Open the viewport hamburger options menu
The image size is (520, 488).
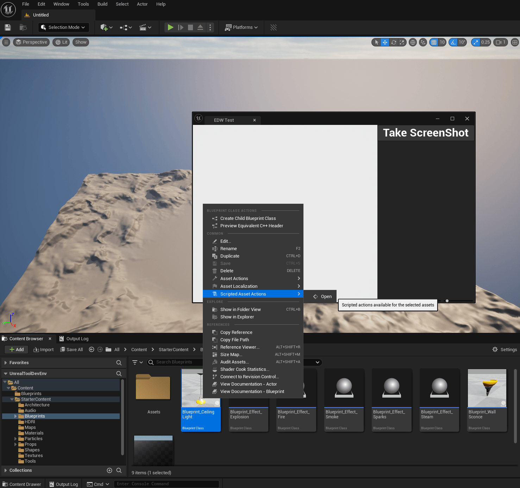pos(6,42)
